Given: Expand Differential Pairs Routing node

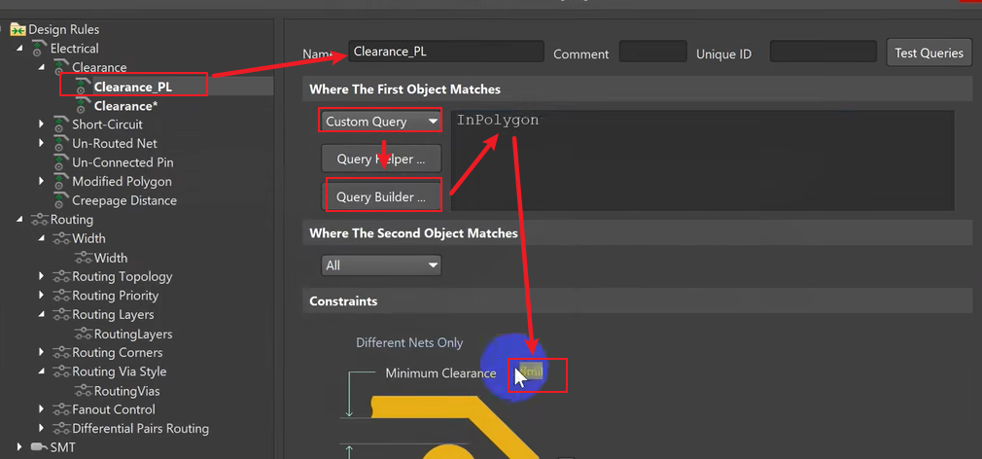Looking at the screenshot, I should tap(42, 428).
